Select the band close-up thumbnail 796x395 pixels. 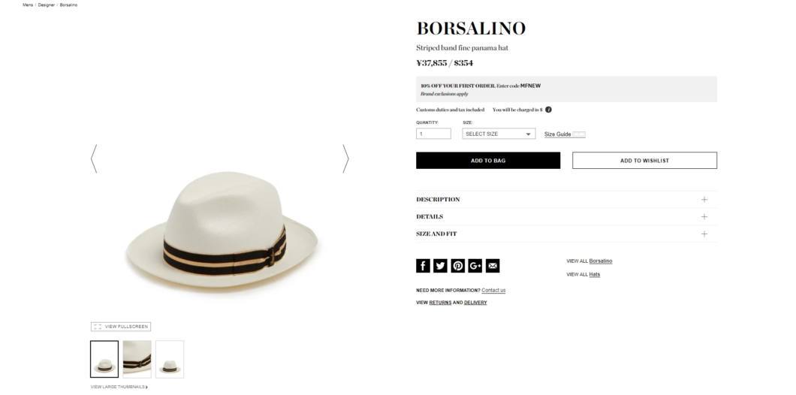tap(137, 359)
